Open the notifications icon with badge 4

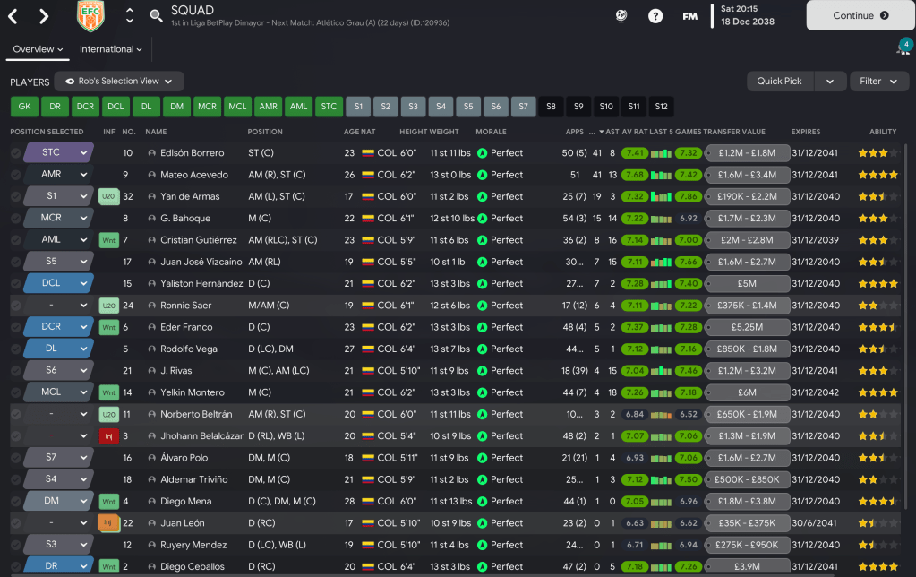(x=903, y=47)
